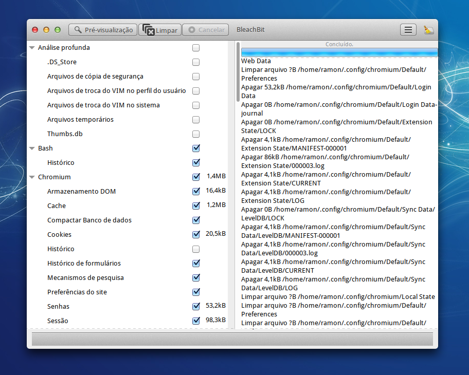Select the Armazenamento DOM row label
This screenshot has height=375, width=469.
(81, 192)
